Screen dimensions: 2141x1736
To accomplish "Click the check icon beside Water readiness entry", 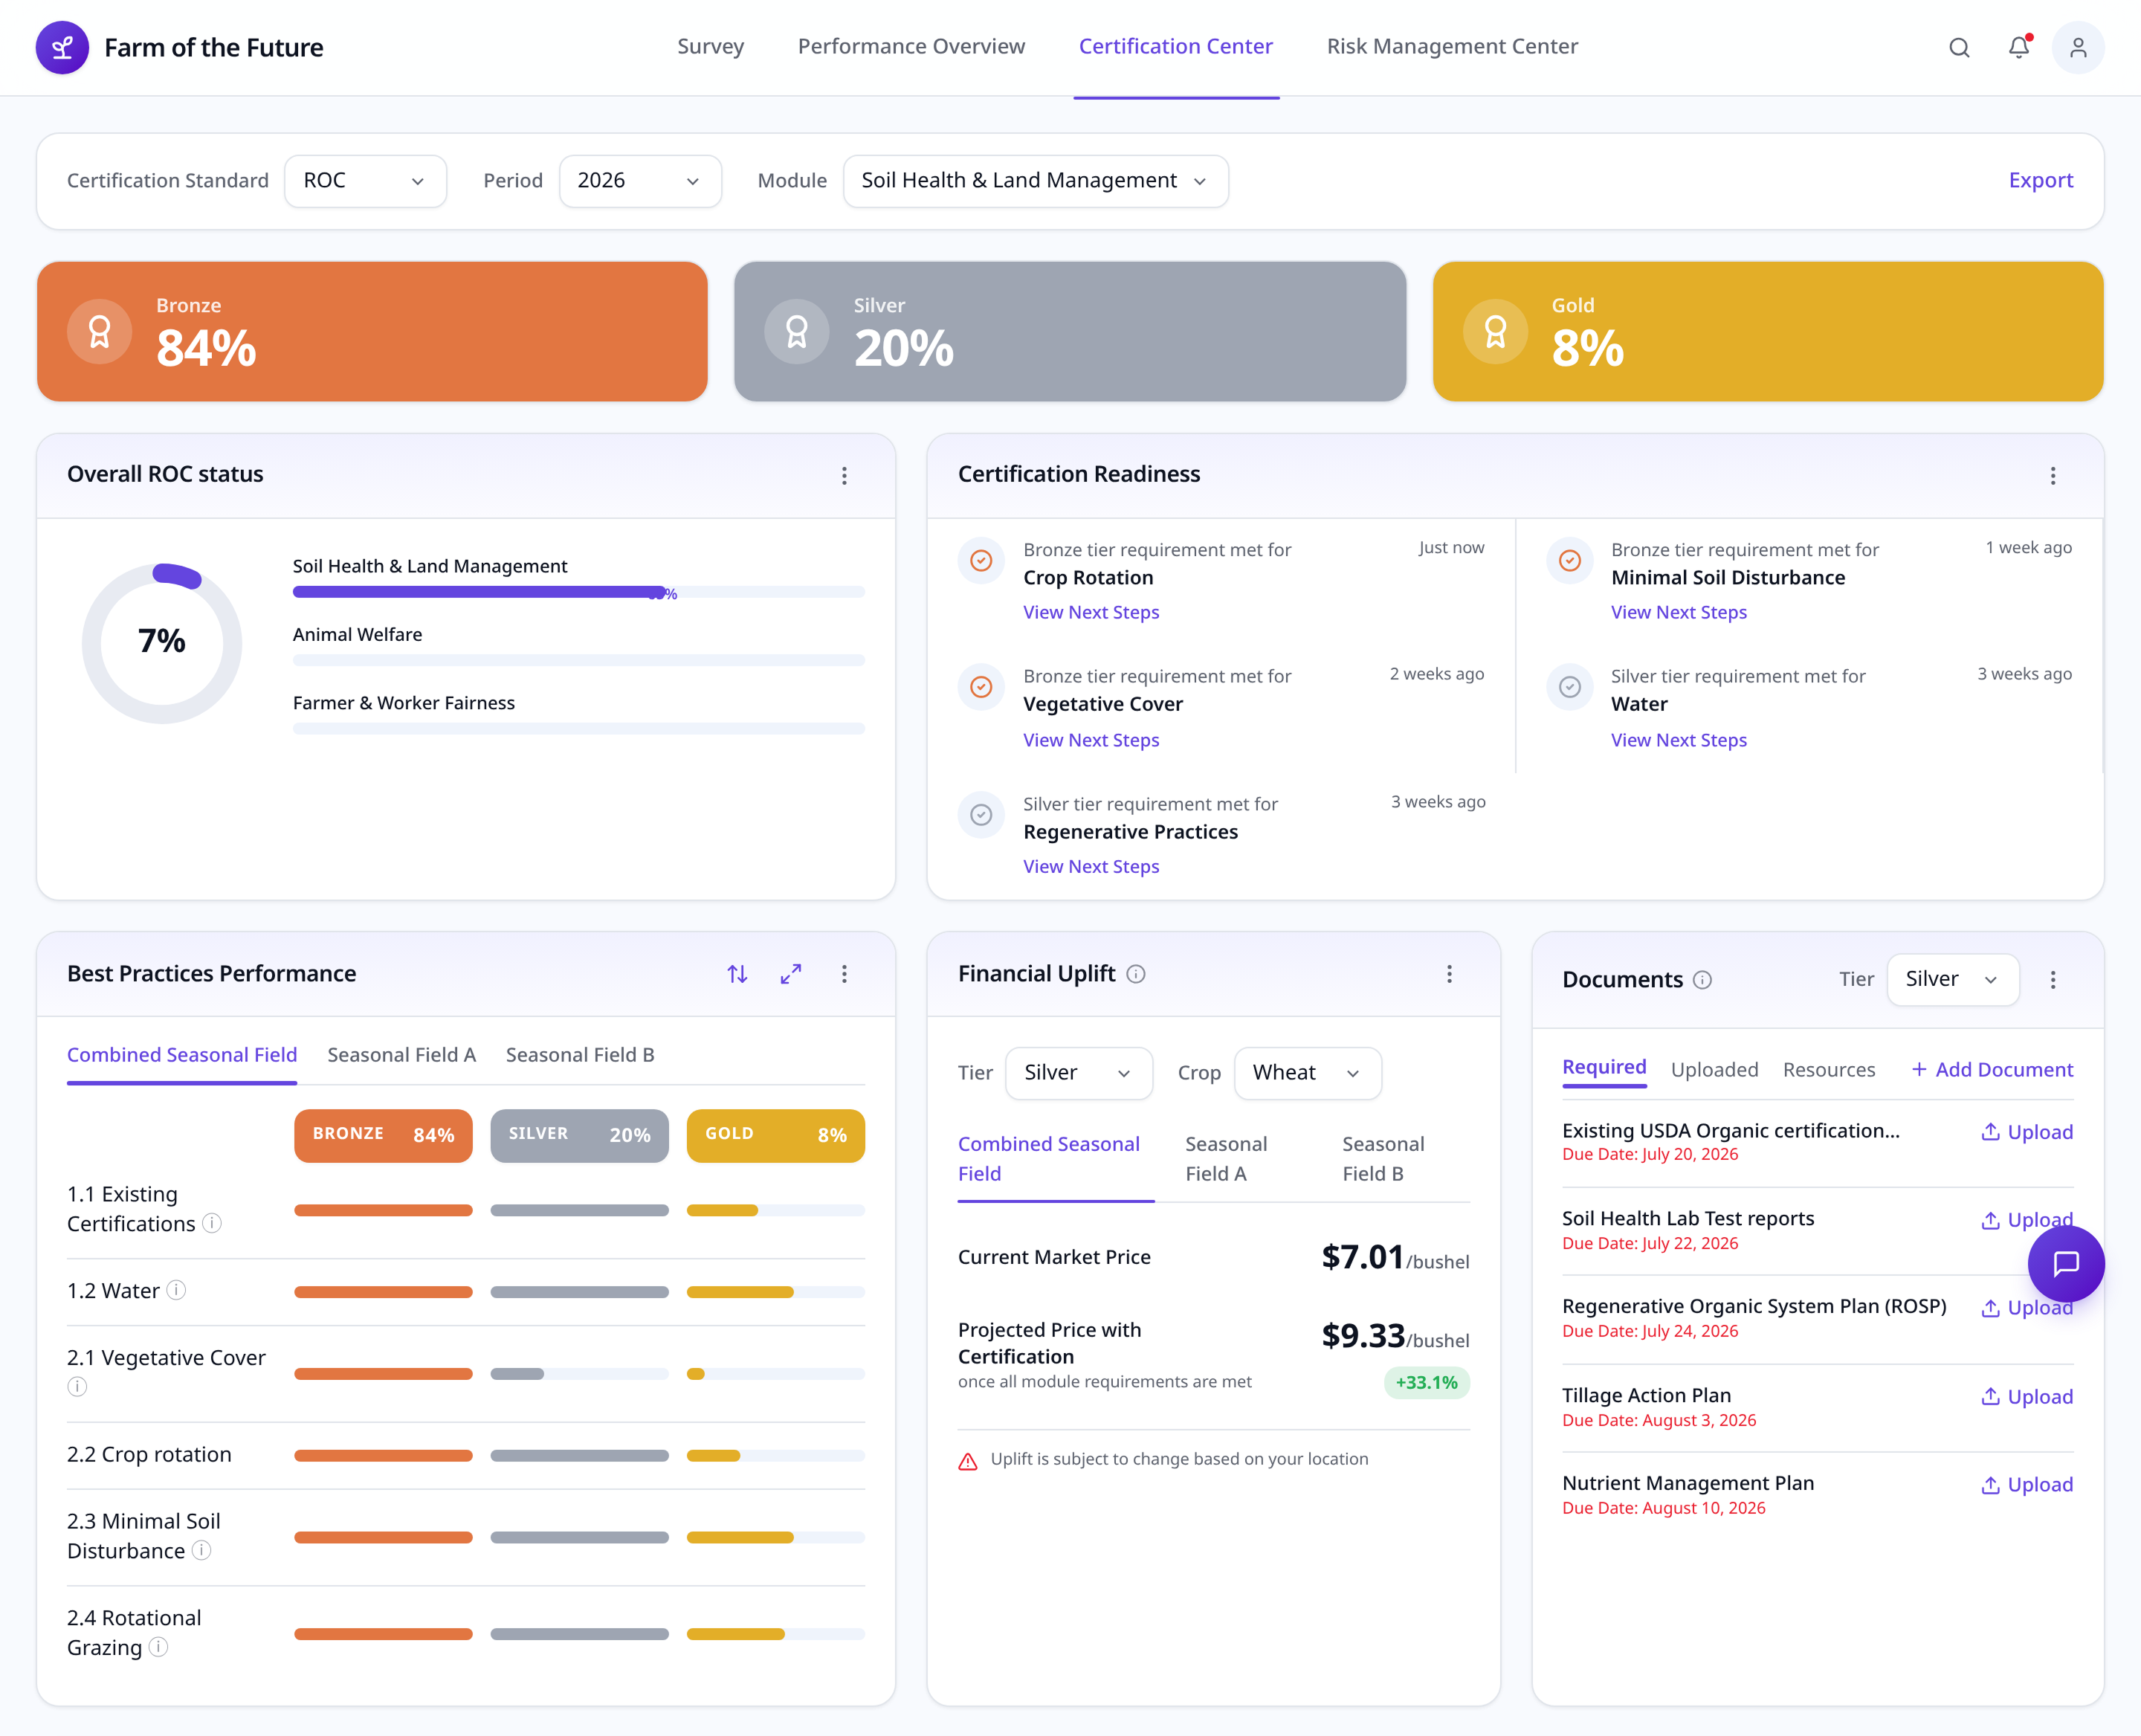I will [x=1569, y=687].
